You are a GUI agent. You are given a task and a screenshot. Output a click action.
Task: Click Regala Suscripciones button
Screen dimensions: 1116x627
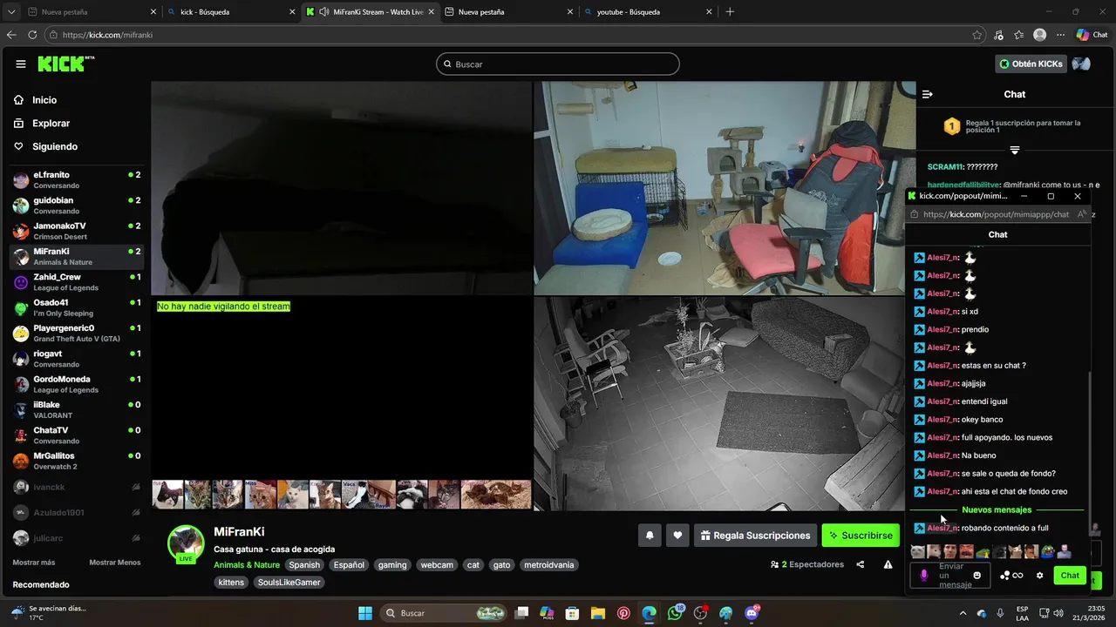tap(755, 536)
